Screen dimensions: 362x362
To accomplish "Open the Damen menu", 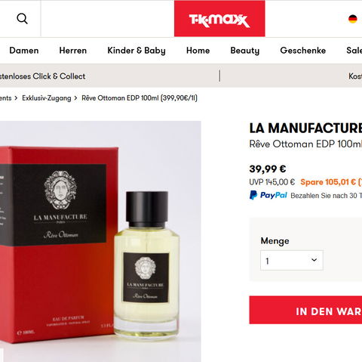I will (x=24, y=51).
